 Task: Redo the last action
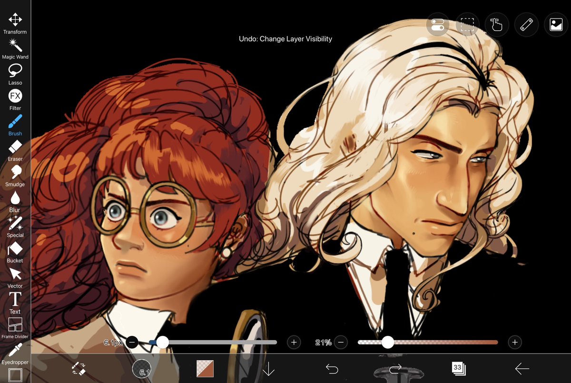pyautogui.click(x=395, y=368)
